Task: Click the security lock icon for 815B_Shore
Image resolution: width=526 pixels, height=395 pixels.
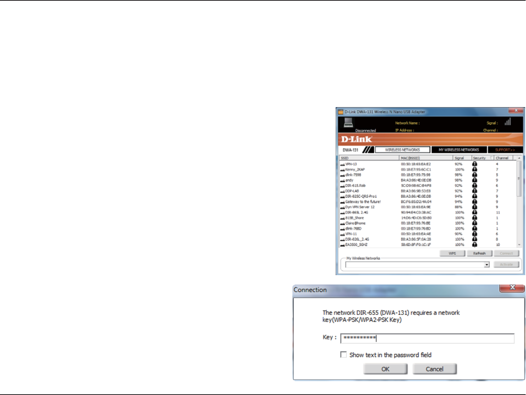Action: (x=475, y=218)
